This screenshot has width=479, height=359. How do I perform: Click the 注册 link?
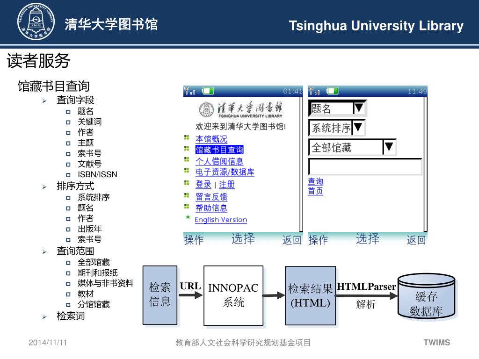point(227,185)
